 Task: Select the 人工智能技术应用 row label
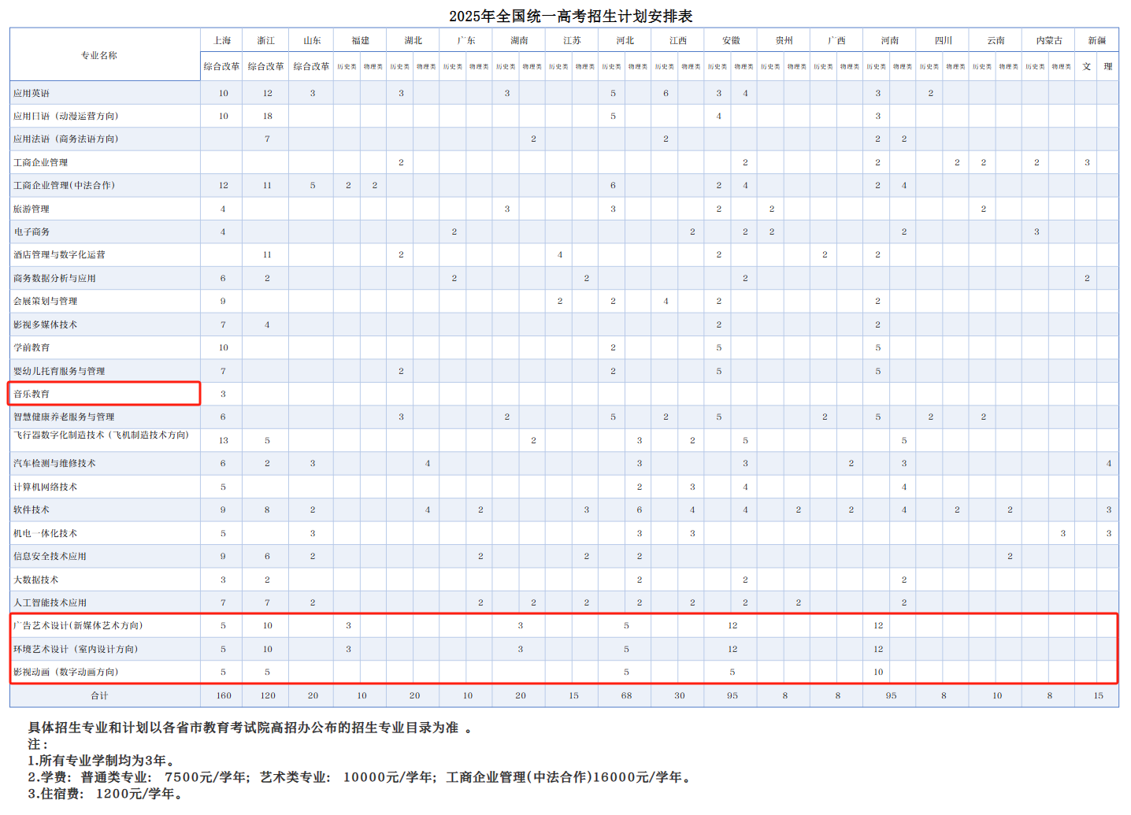[x=50, y=602]
